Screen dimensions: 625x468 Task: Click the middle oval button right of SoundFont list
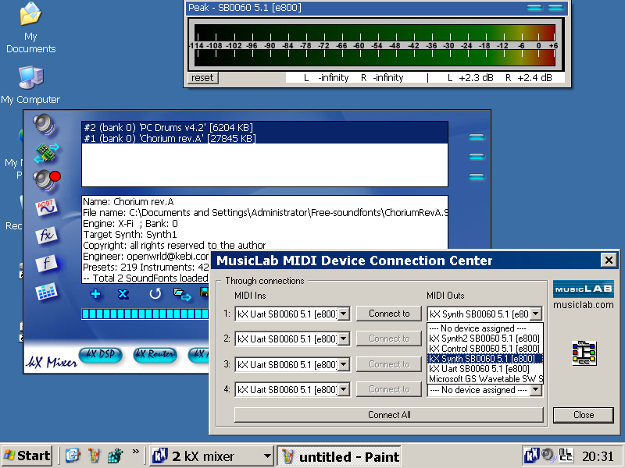click(x=477, y=157)
